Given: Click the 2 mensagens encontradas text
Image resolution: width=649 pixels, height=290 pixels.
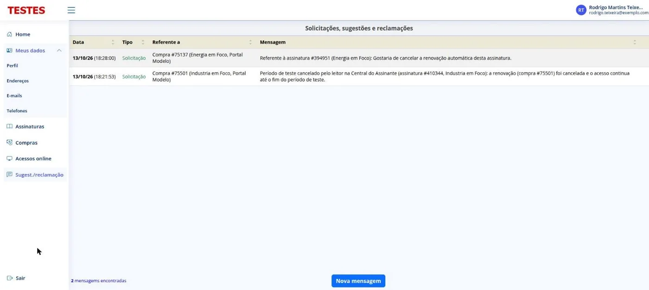Looking at the screenshot, I should (x=99, y=281).
